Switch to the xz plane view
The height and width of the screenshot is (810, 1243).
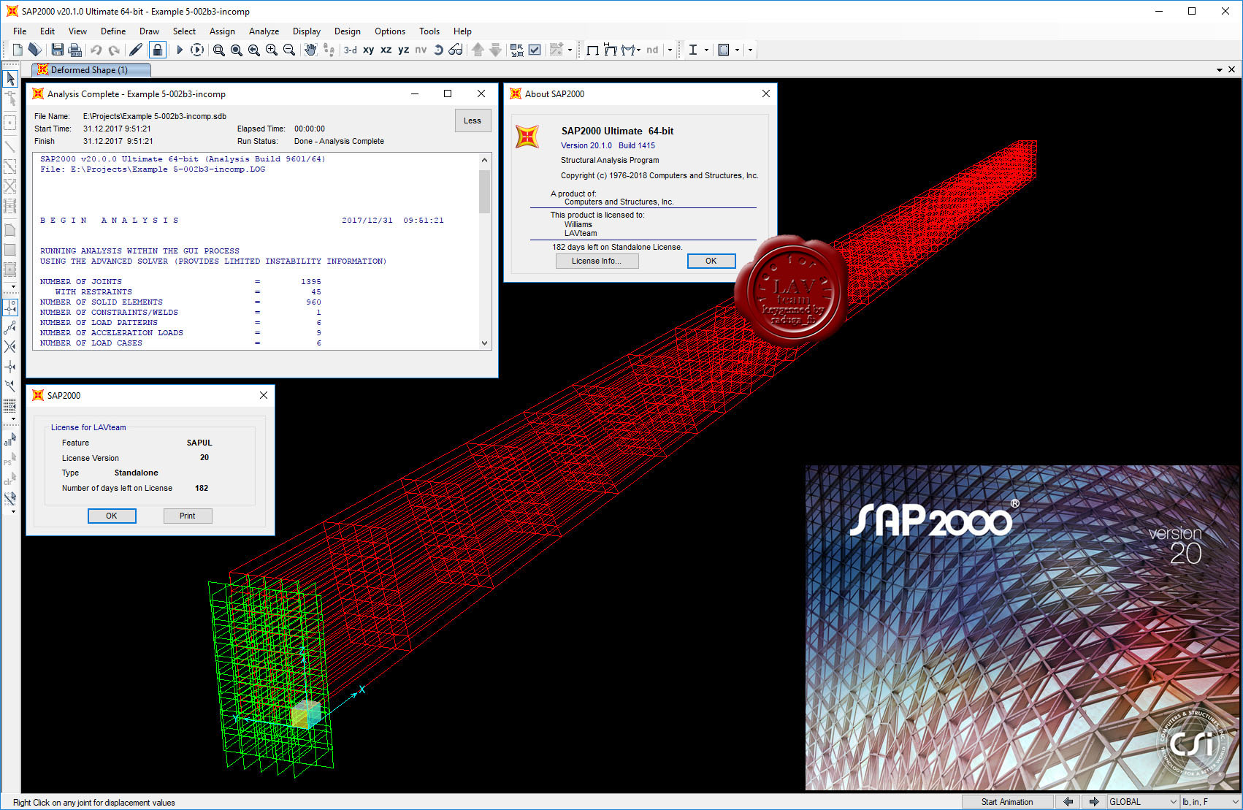pyautogui.click(x=386, y=50)
